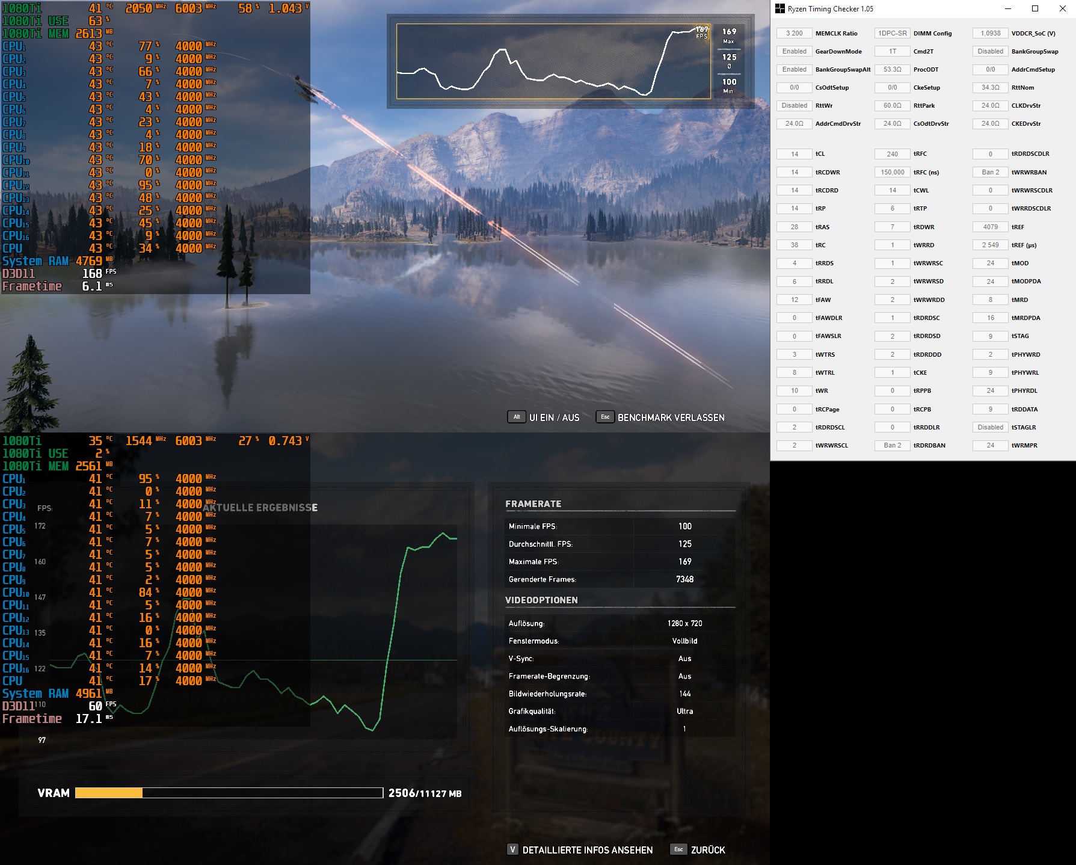The image size is (1076, 865).
Task: Click the tWTRL value 8
Action: [795, 372]
